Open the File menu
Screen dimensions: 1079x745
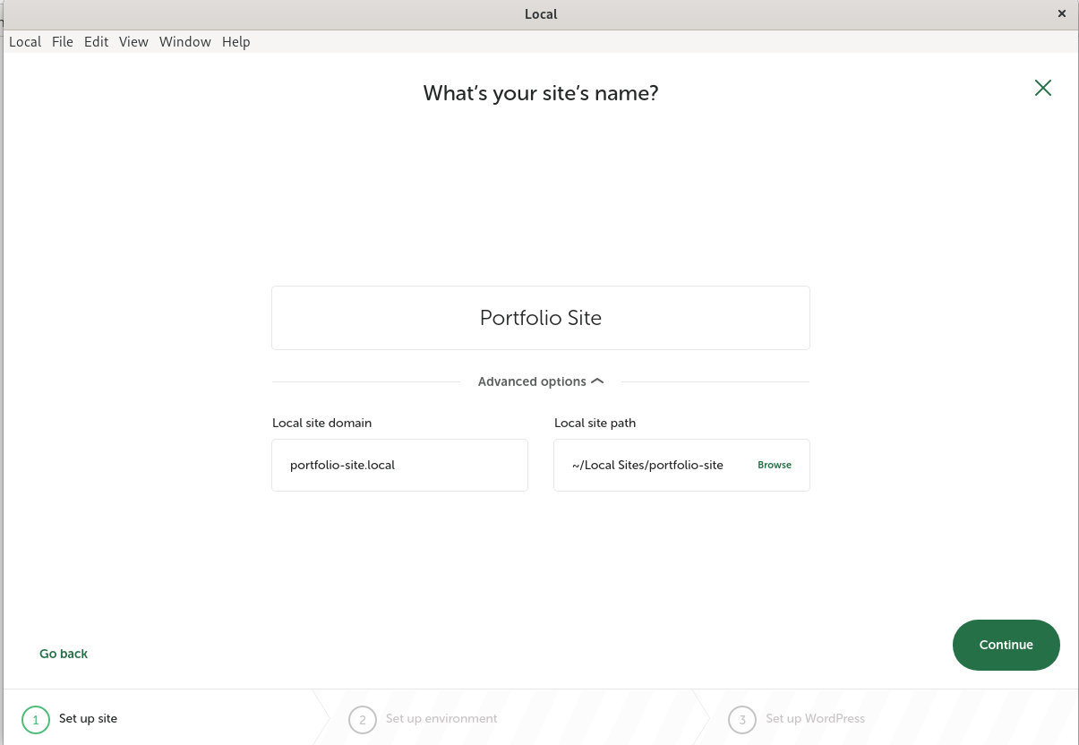[63, 42]
